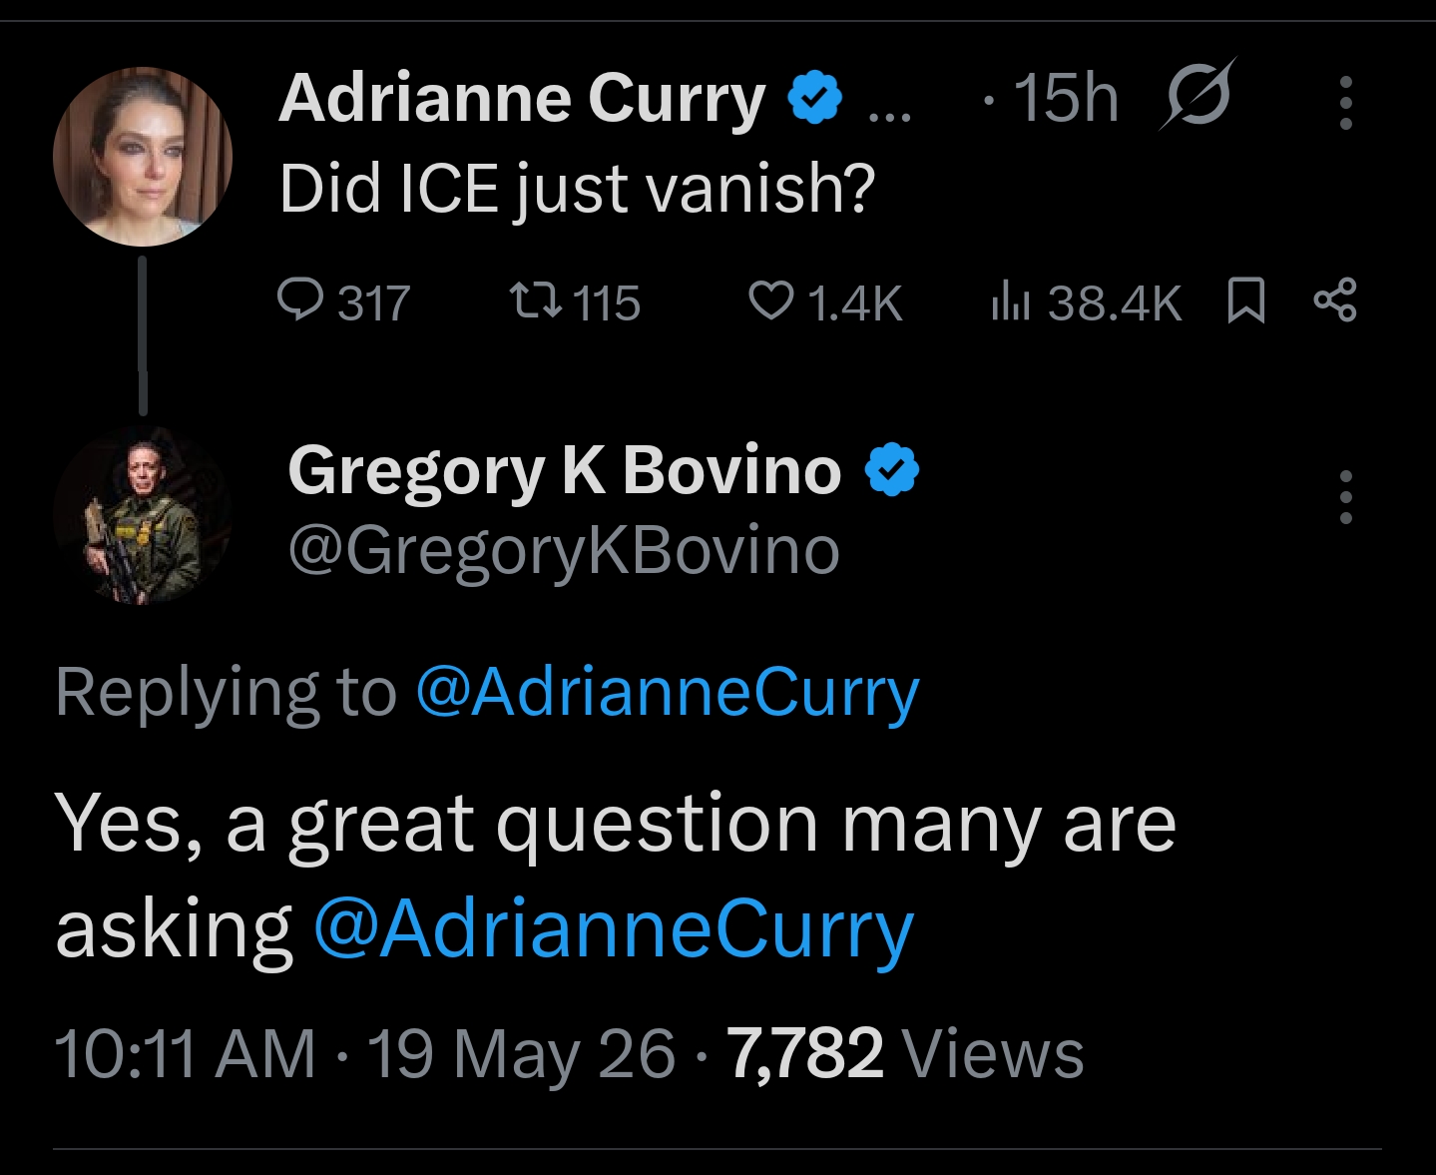
Task: Click the Gregory K Bovino display name
Action: [565, 470]
